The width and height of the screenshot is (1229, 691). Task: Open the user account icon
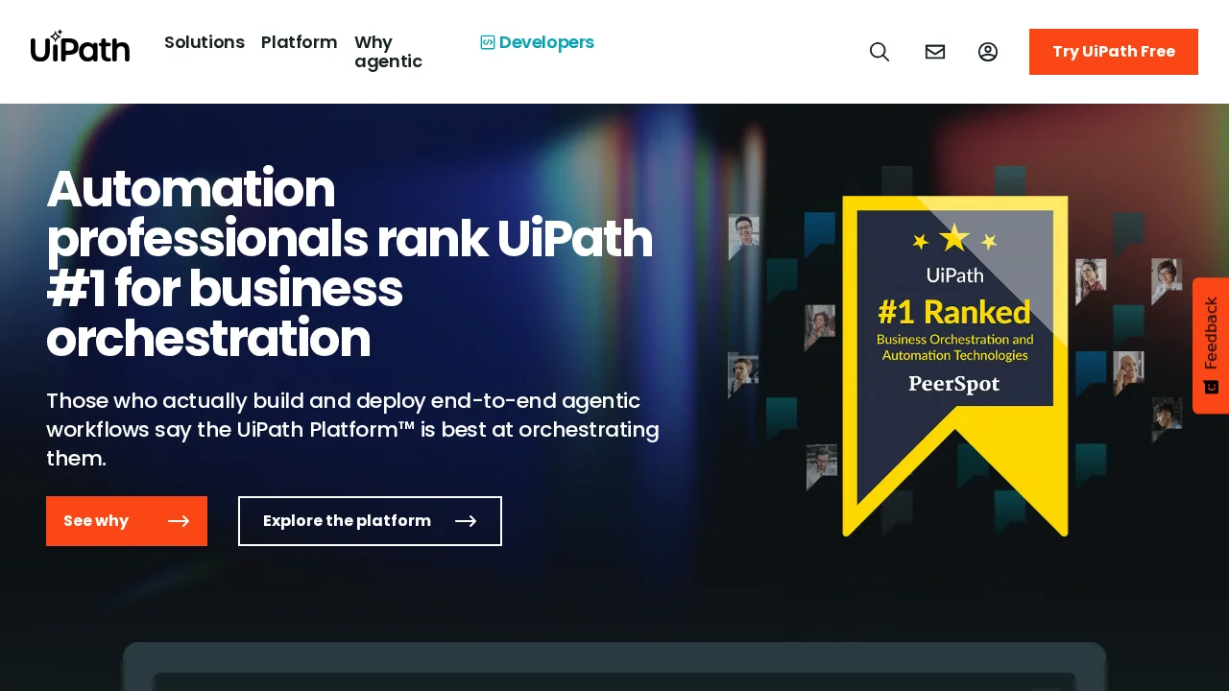coord(988,52)
